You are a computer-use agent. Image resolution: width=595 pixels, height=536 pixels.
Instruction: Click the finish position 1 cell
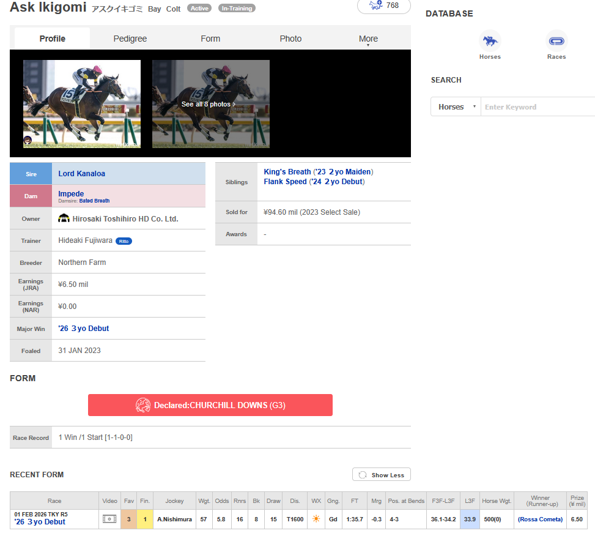[x=144, y=519]
